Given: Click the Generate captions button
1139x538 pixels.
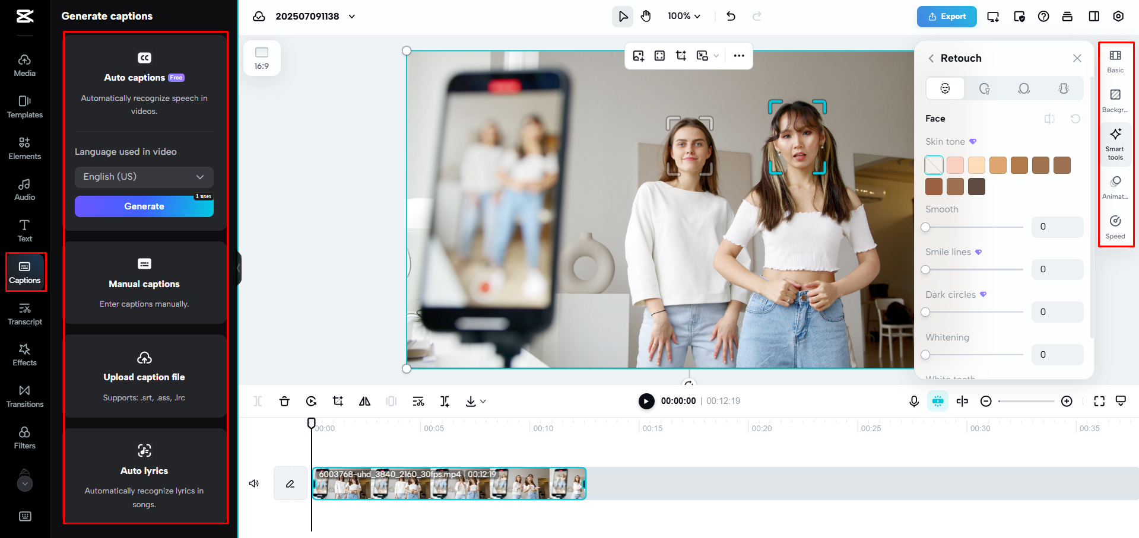Looking at the screenshot, I should (x=144, y=206).
